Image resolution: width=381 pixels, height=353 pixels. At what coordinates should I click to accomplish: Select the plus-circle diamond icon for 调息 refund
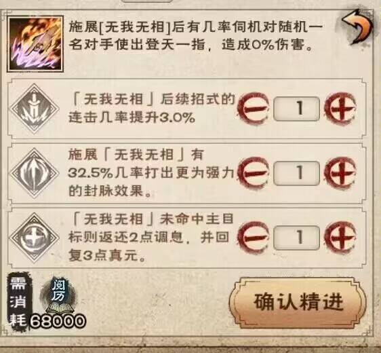pyautogui.click(x=35, y=238)
